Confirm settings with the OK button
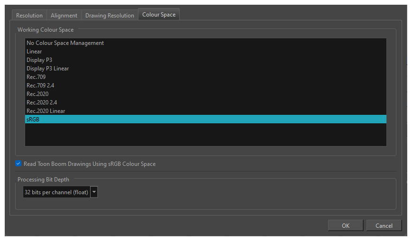Viewport: 412px width, 241px height. coord(346,225)
